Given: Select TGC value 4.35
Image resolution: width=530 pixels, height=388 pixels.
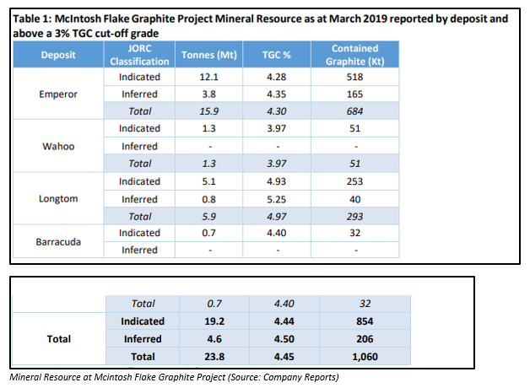Looking at the screenshot, I should pyautogui.click(x=277, y=94).
